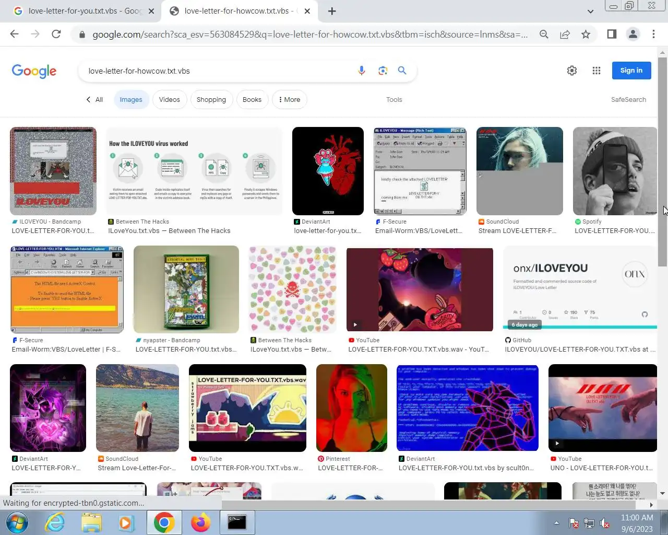Click the Spotify artist photo thumbnail

tap(615, 171)
